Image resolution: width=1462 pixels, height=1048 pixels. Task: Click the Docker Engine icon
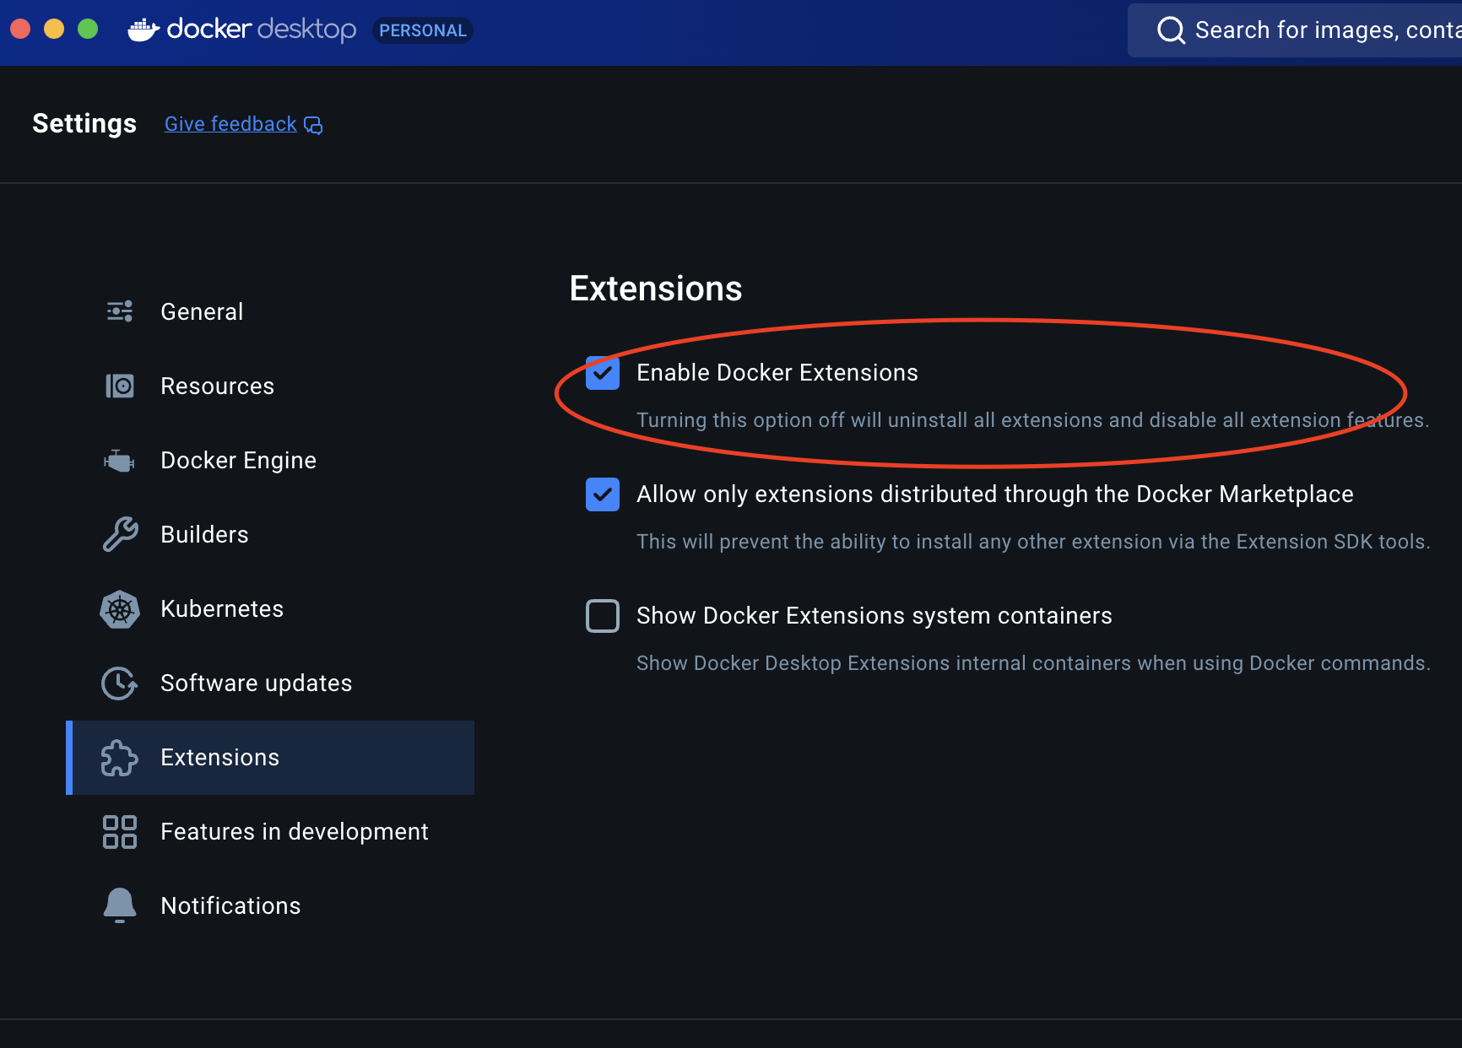point(119,461)
